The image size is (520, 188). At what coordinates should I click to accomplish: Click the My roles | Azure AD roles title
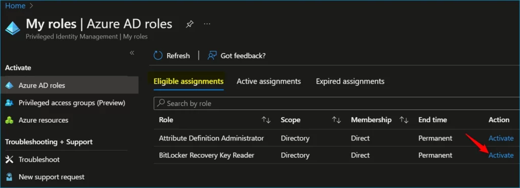(x=99, y=24)
